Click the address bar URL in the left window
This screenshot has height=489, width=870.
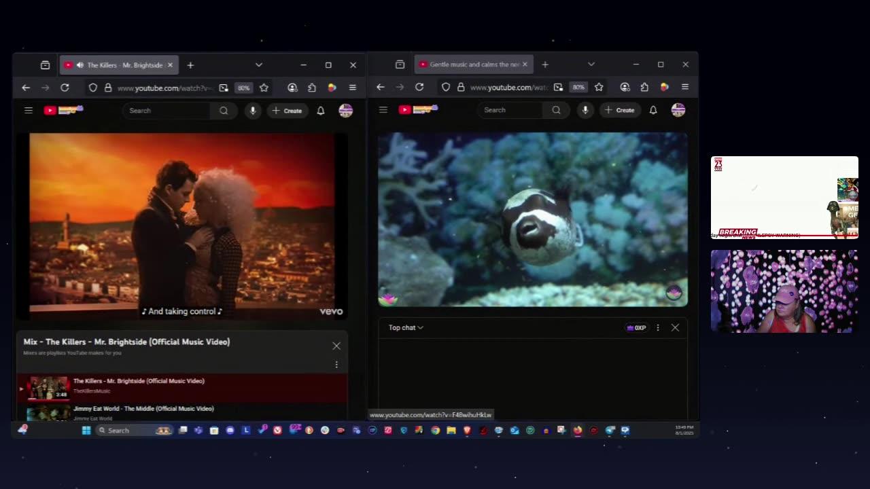pyautogui.click(x=164, y=88)
